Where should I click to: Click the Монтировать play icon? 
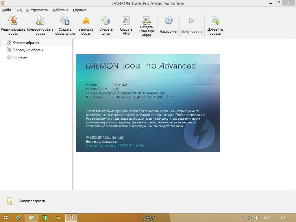click(192, 21)
